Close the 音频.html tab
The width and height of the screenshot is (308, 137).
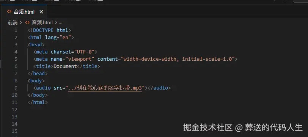pos(41,12)
